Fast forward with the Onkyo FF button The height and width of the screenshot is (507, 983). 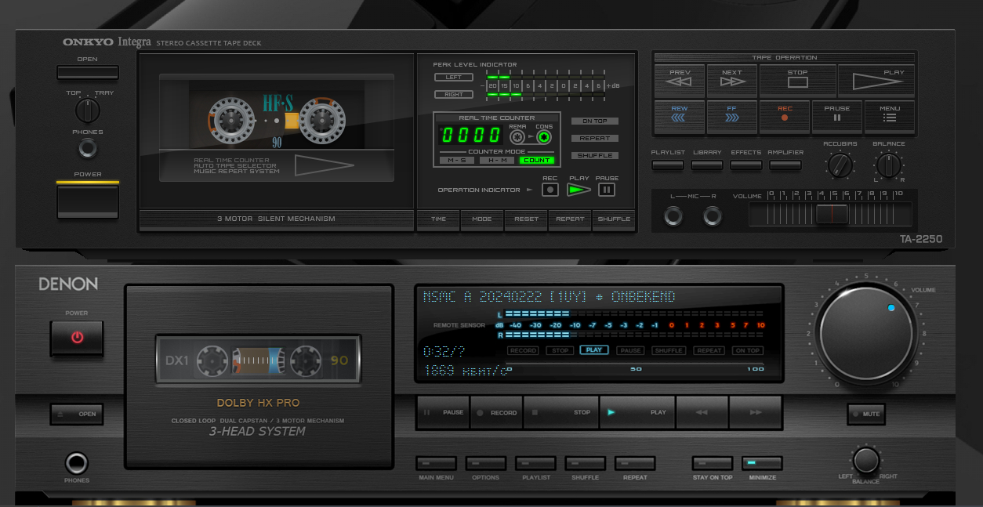pos(731,117)
